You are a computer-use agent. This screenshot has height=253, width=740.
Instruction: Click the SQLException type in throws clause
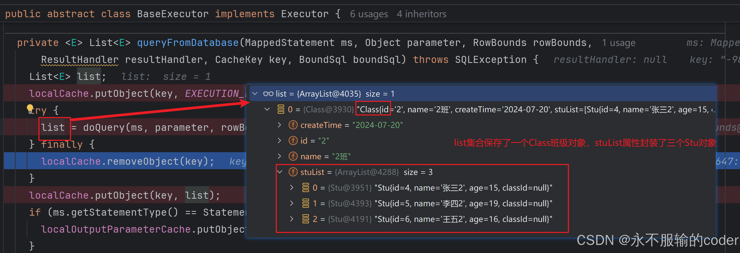coord(491,60)
